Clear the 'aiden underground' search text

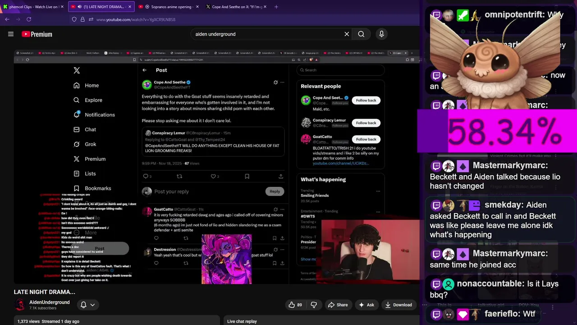(x=347, y=34)
